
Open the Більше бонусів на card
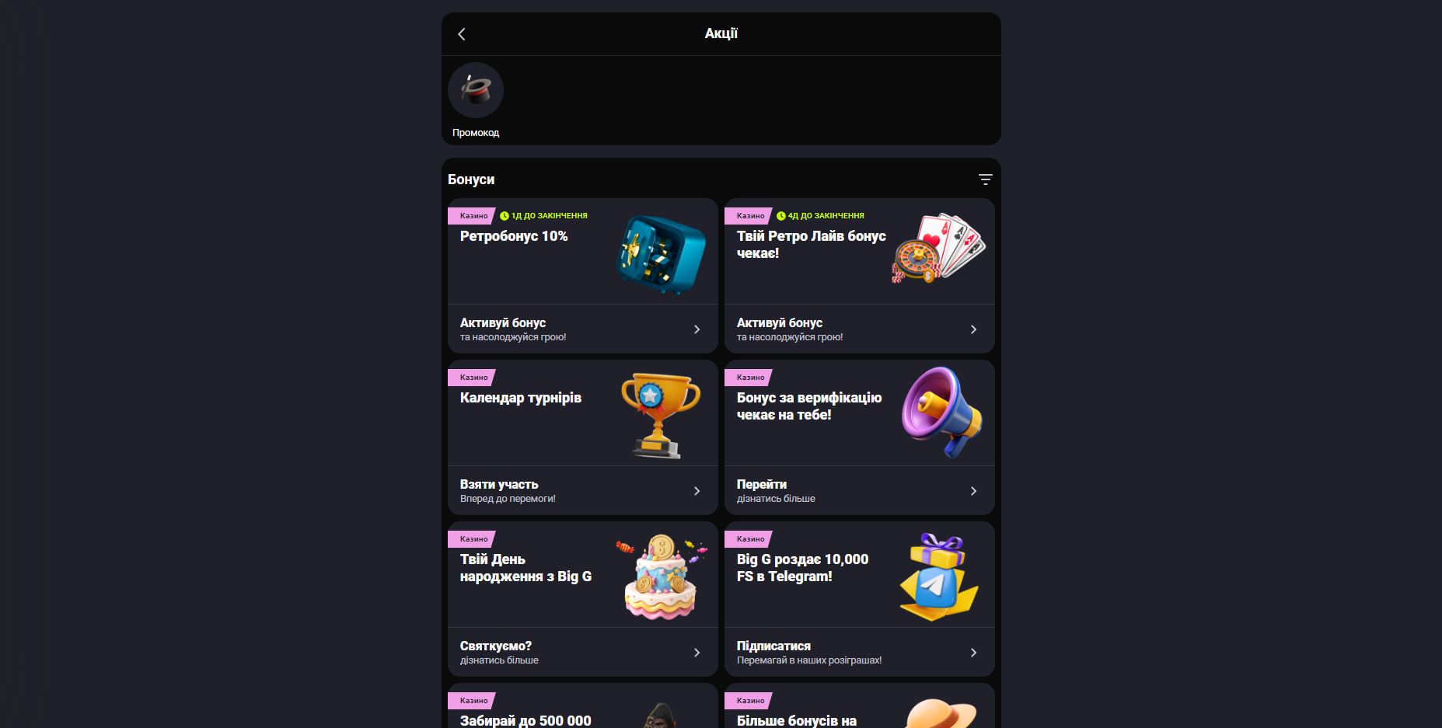click(860, 705)
